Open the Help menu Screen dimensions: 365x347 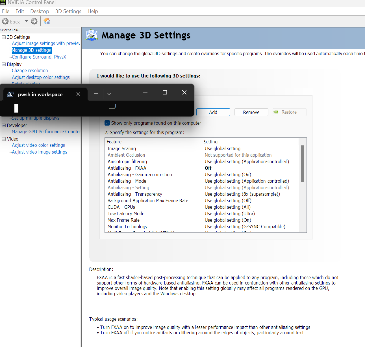click(93, 11)
